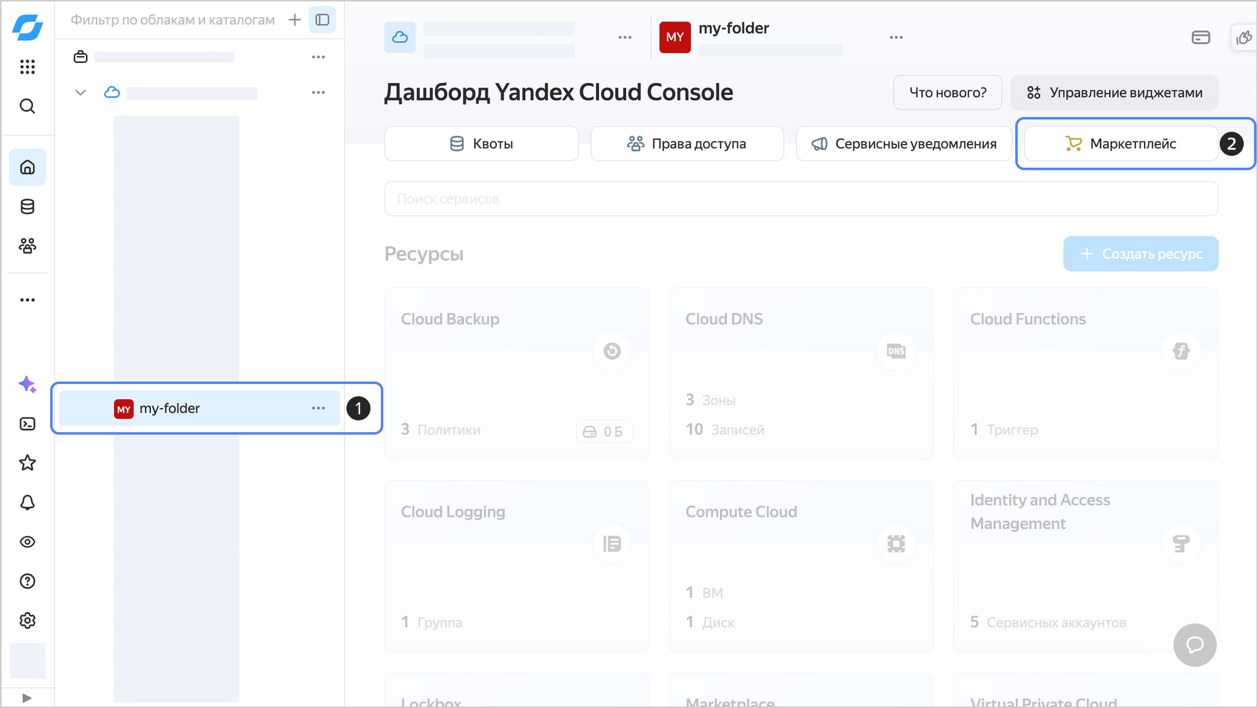Open the Cloud Shell terminal icon
This screenshot has width=1258, height=708.
click(x=28, y=424)
